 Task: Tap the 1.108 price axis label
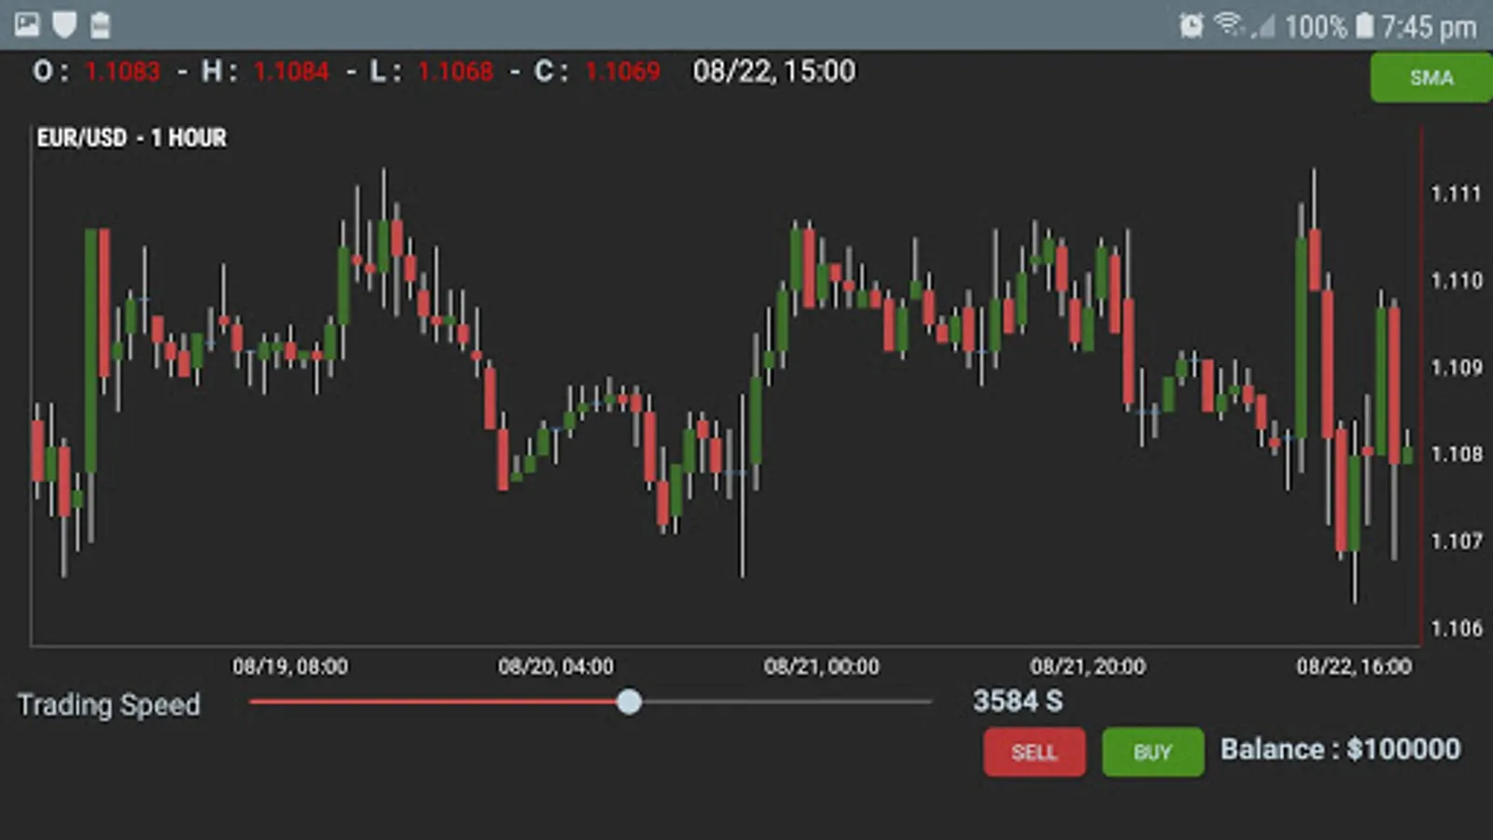point(1456,455)
